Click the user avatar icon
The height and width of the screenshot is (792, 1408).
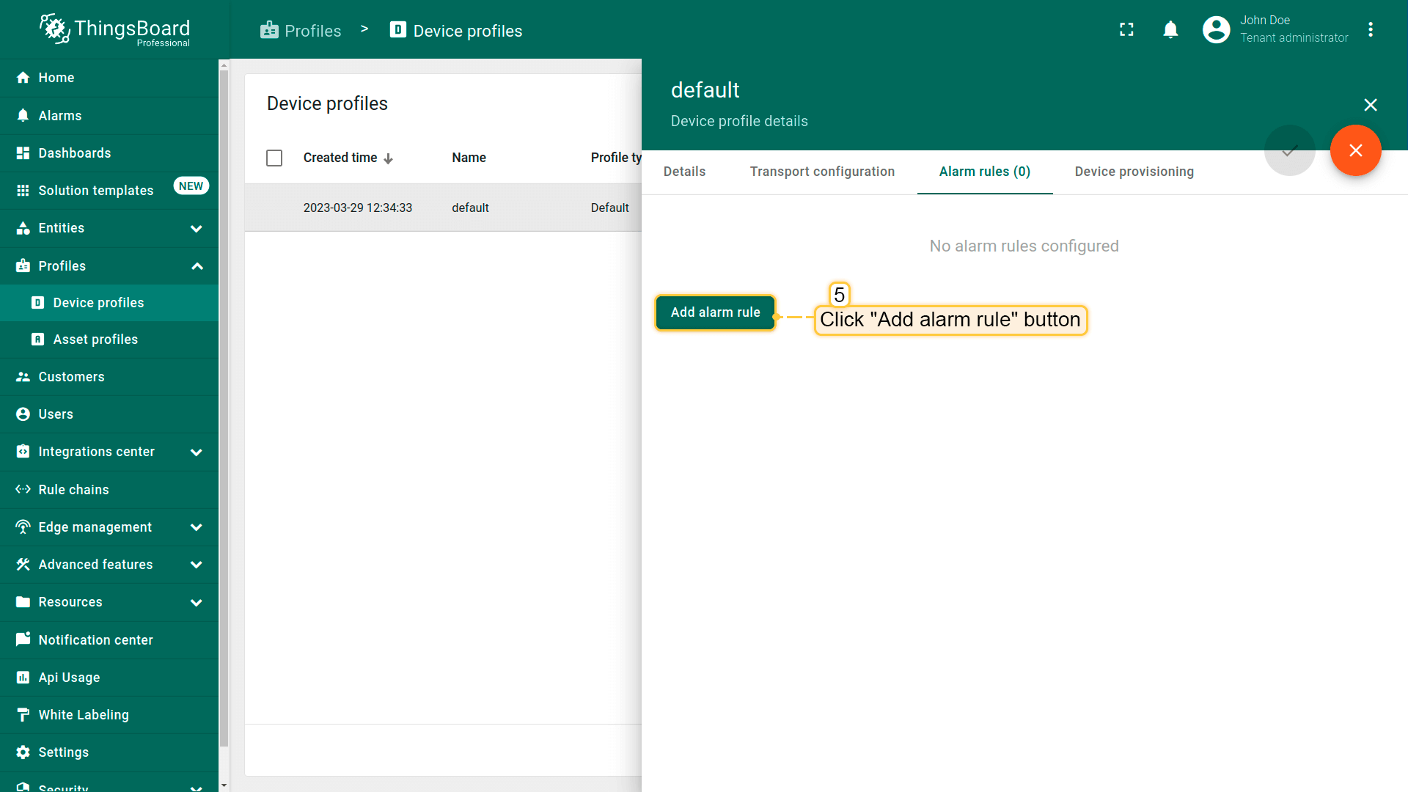pos(1216,29)
